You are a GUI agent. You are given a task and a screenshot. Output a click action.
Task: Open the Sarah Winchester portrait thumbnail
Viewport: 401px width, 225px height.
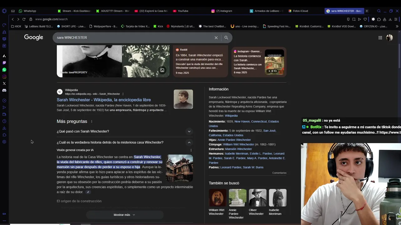pos(183,99)
